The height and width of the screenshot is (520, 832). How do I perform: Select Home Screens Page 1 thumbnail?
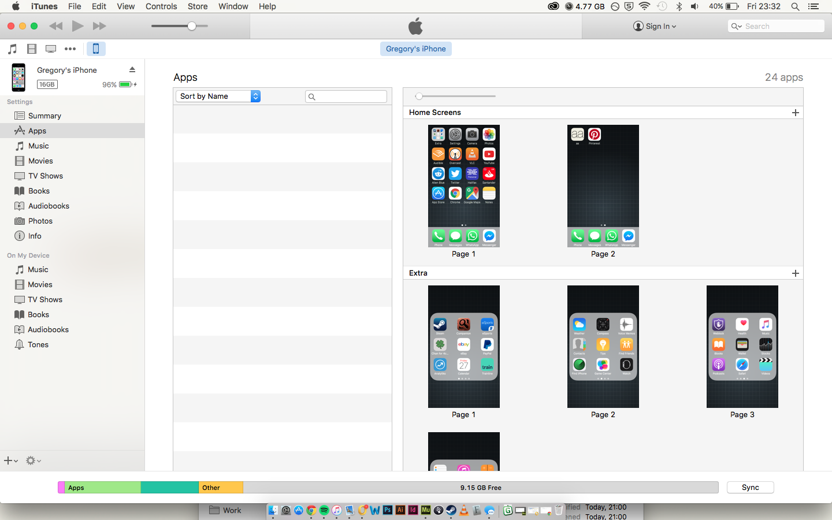pos(464,186)
